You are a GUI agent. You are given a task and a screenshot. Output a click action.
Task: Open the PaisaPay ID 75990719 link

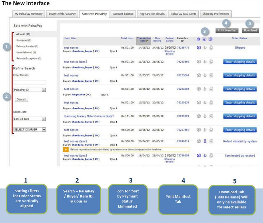(183, 141)
